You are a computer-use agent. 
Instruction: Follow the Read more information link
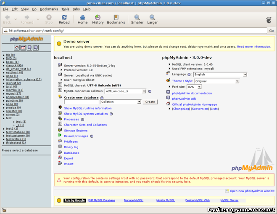253,47
